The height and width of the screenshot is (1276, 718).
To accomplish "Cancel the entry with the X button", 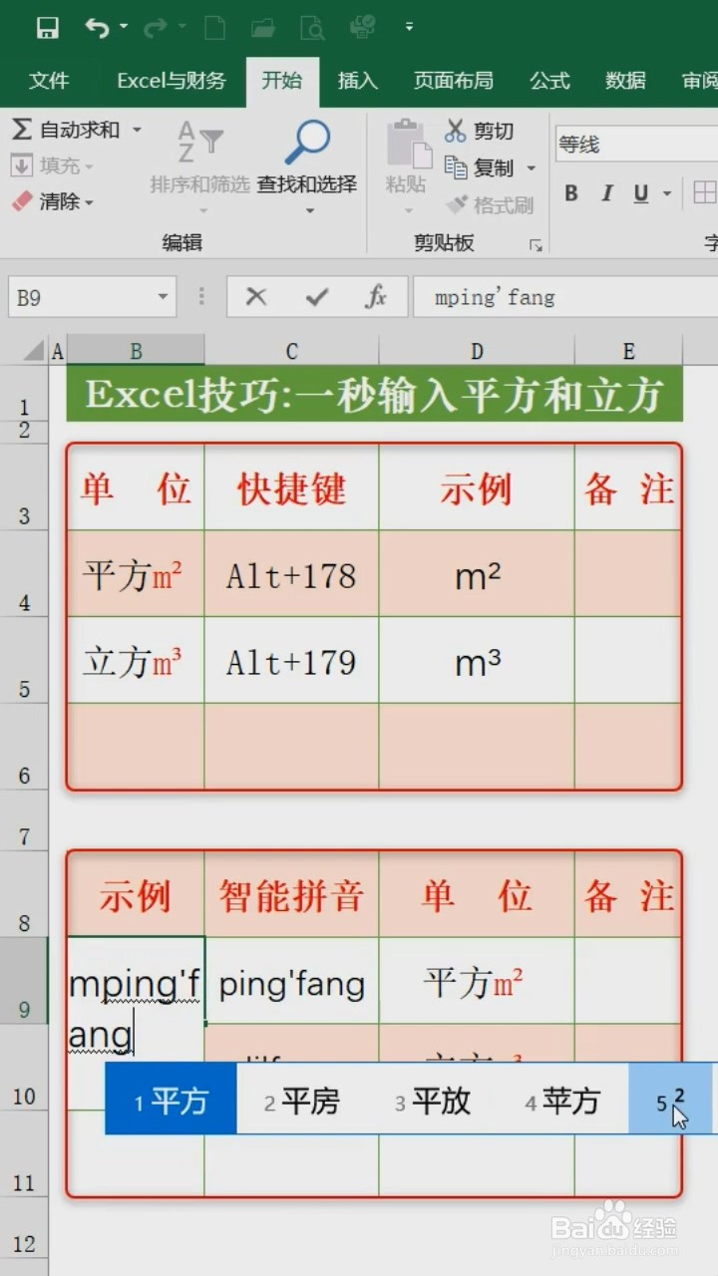I will coord(256,297).
